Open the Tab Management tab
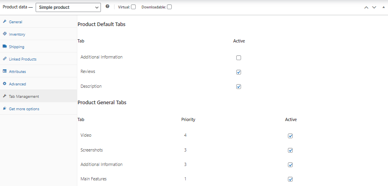This screenshot has width=388, height=186. pyautogui.click(x=24, y=96)
